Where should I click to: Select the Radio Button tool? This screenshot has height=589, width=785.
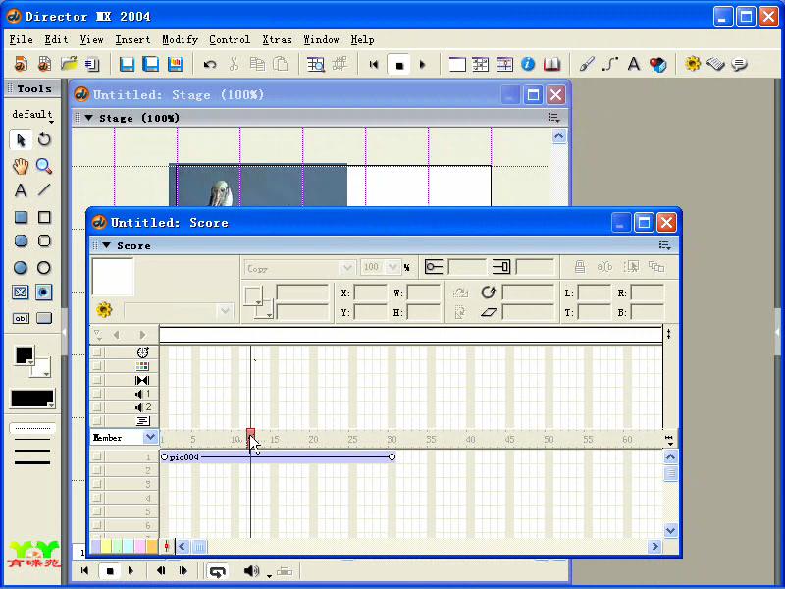[44, 292]
